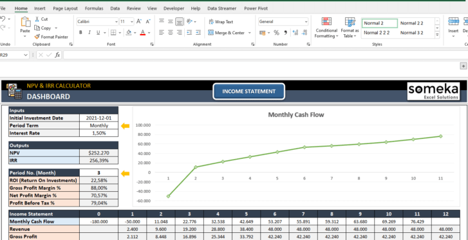The image size is (468, 240).
Task: Open the Merge & Center dropdown arrow
Action: pyautogui.click(x=250, y=33)
